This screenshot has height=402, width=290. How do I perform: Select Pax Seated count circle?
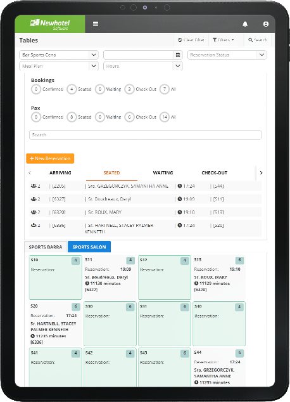point(72,117)
